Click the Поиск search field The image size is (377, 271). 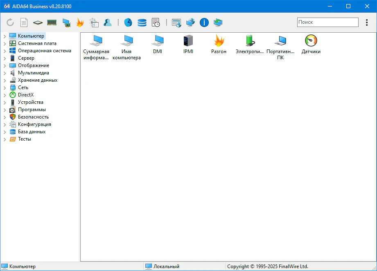pyautogui.click(x=327, y=22)
